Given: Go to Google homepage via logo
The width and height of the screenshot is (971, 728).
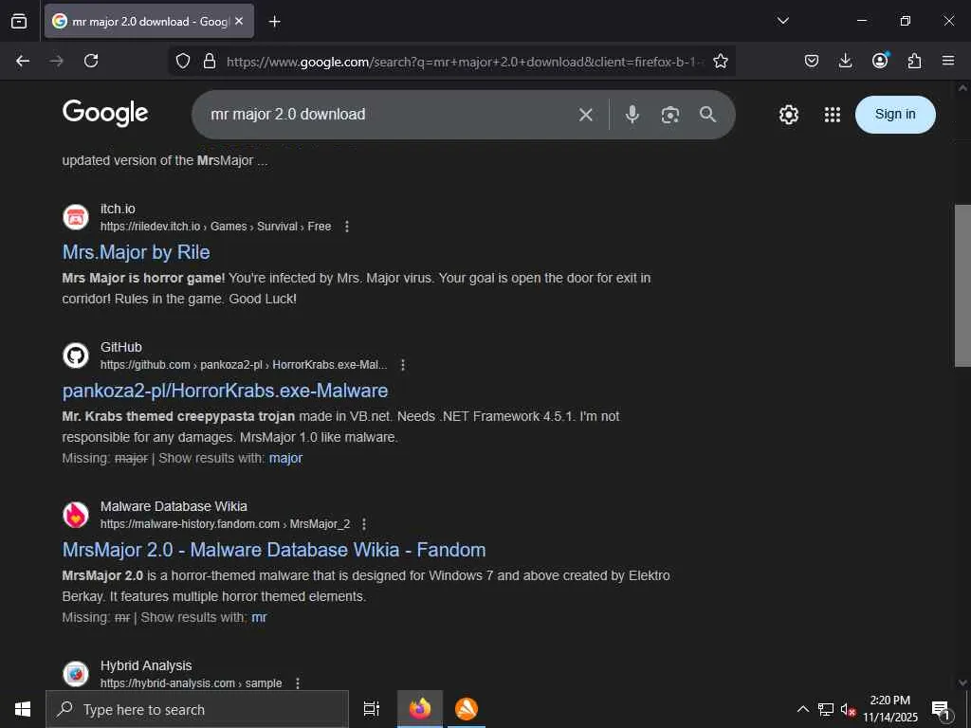Looking at the screenshot, I should click(105, 114).
